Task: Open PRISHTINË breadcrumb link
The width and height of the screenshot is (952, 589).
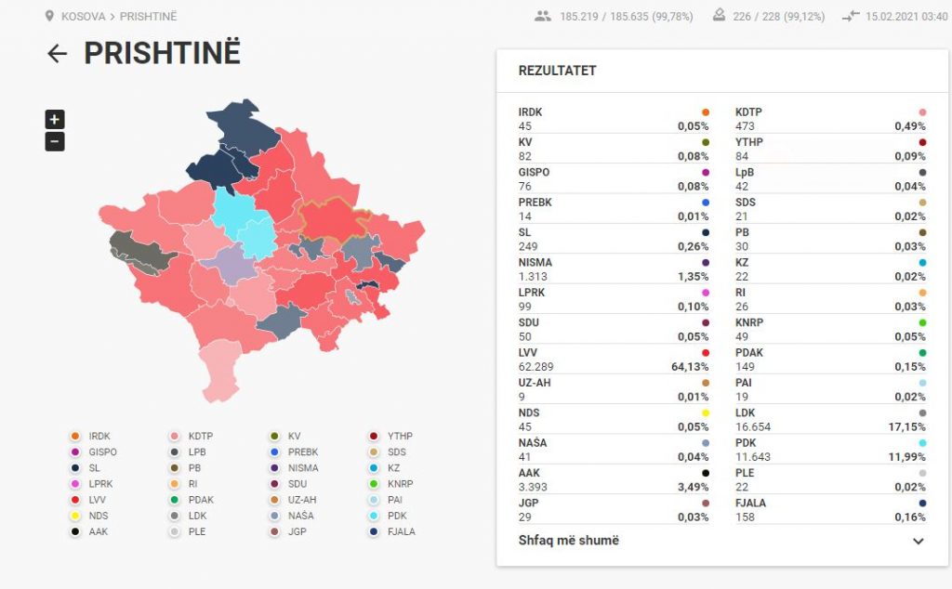Action: pyautogui.click(x=148, y=17)
